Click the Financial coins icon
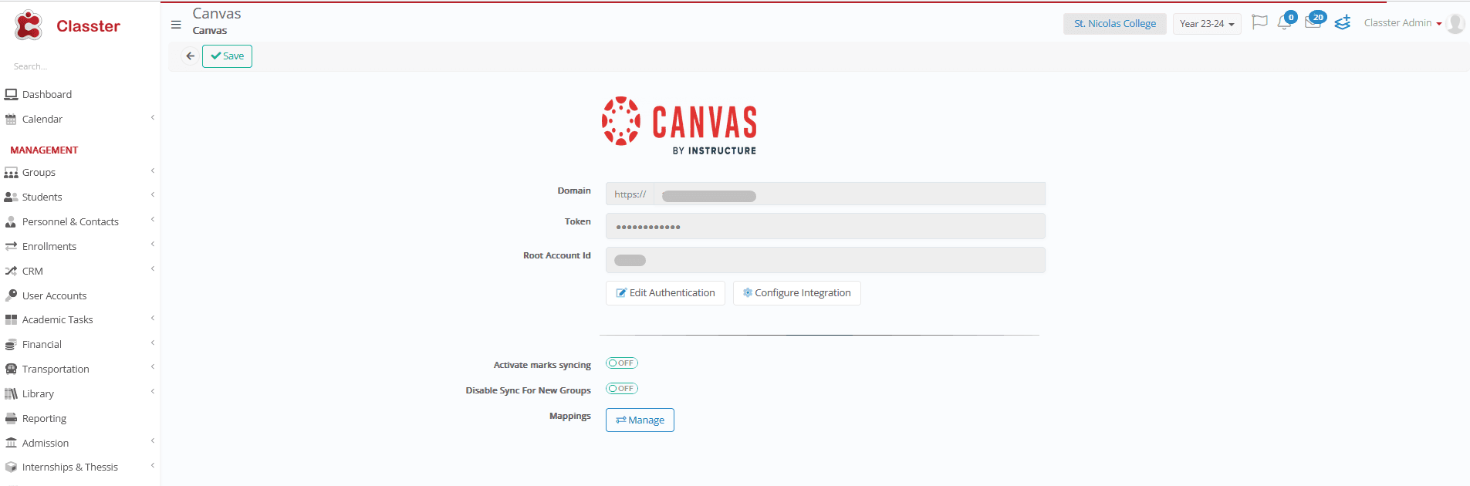This screenshot has width=1470, height=486. 11,345
